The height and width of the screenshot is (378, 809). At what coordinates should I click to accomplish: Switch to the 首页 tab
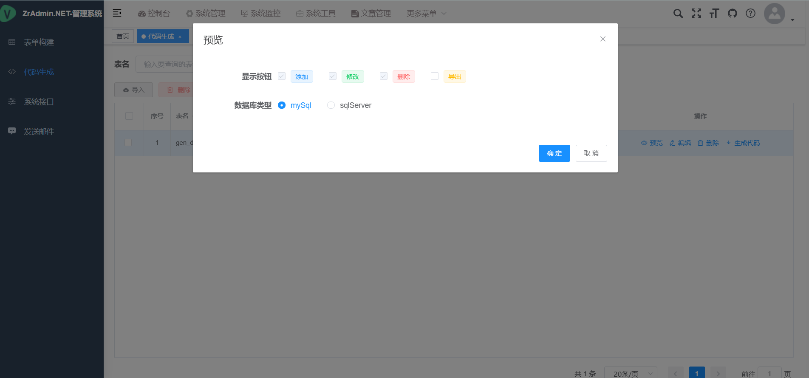(x=123, y=37)
